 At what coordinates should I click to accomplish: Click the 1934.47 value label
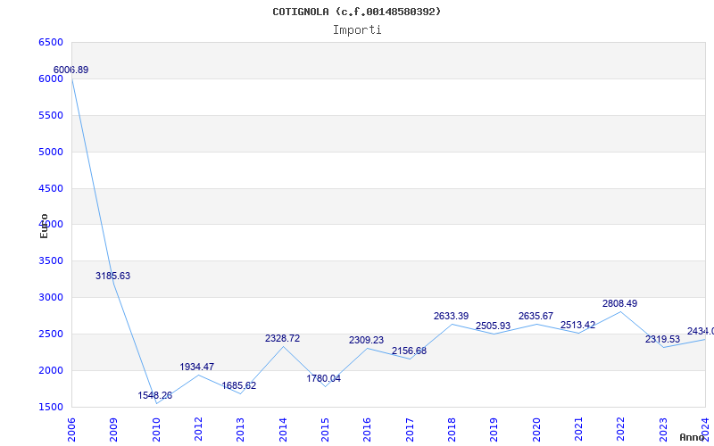pos(196,367)
